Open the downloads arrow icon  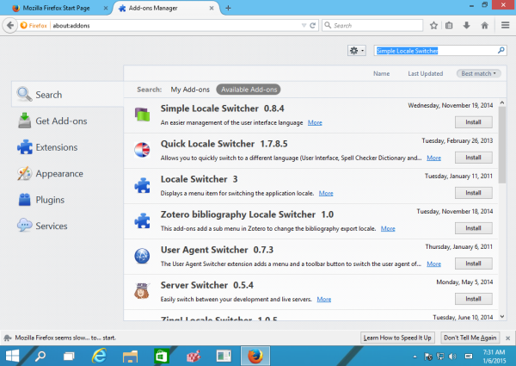(x=466, y=25)
